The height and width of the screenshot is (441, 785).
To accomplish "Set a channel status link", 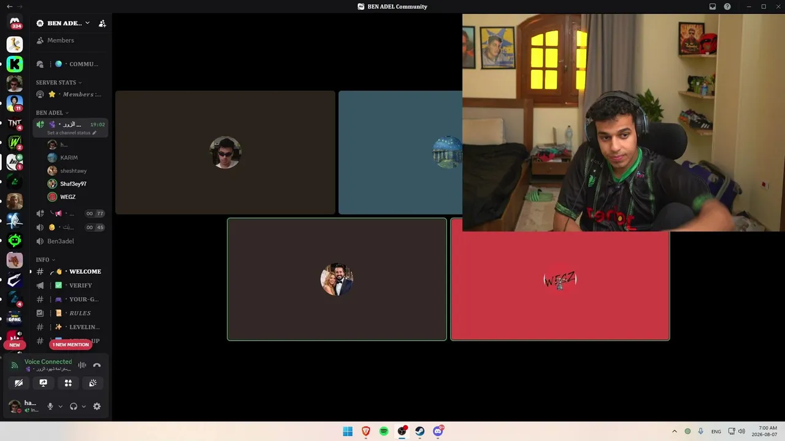I will (72, 133).
